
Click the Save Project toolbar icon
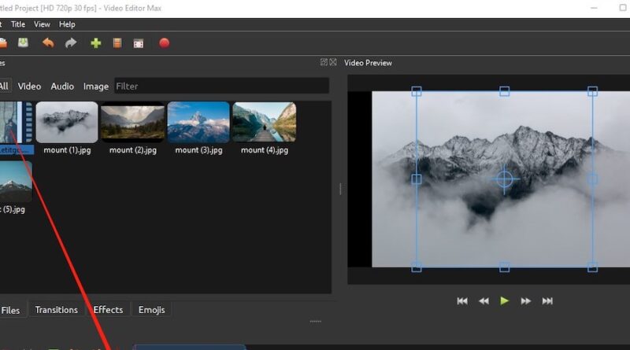(x=24, y=43)
